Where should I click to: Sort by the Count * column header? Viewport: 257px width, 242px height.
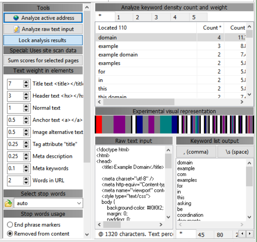click(x=210, y=28)
